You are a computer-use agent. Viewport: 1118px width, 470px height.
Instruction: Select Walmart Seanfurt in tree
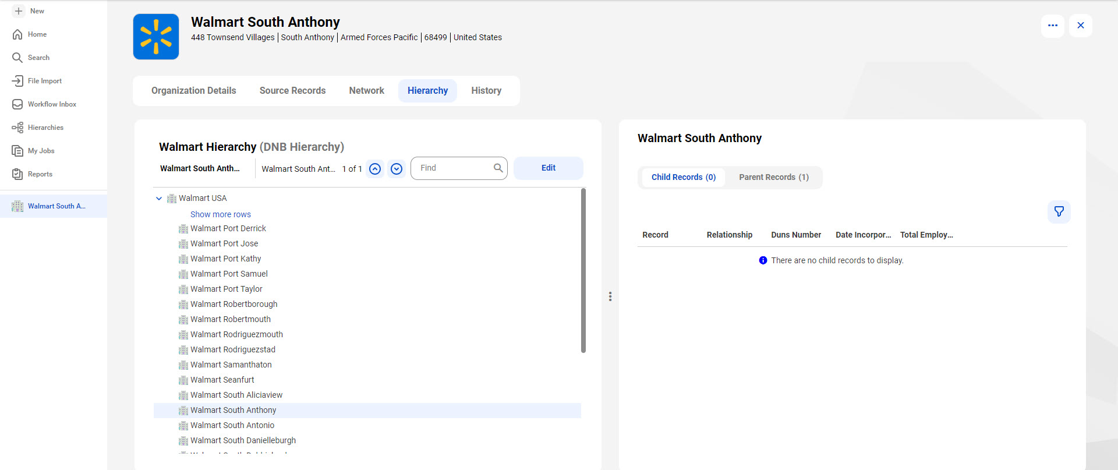tap(222, 380)
